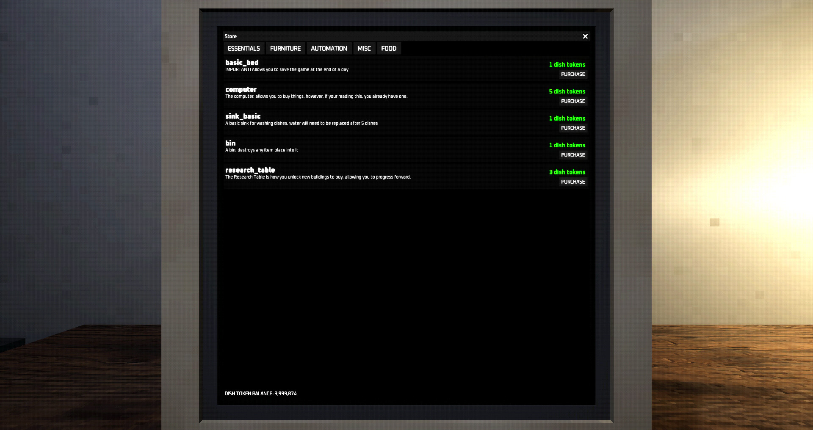Click the 3 dish tokens price label

[567, 172]
